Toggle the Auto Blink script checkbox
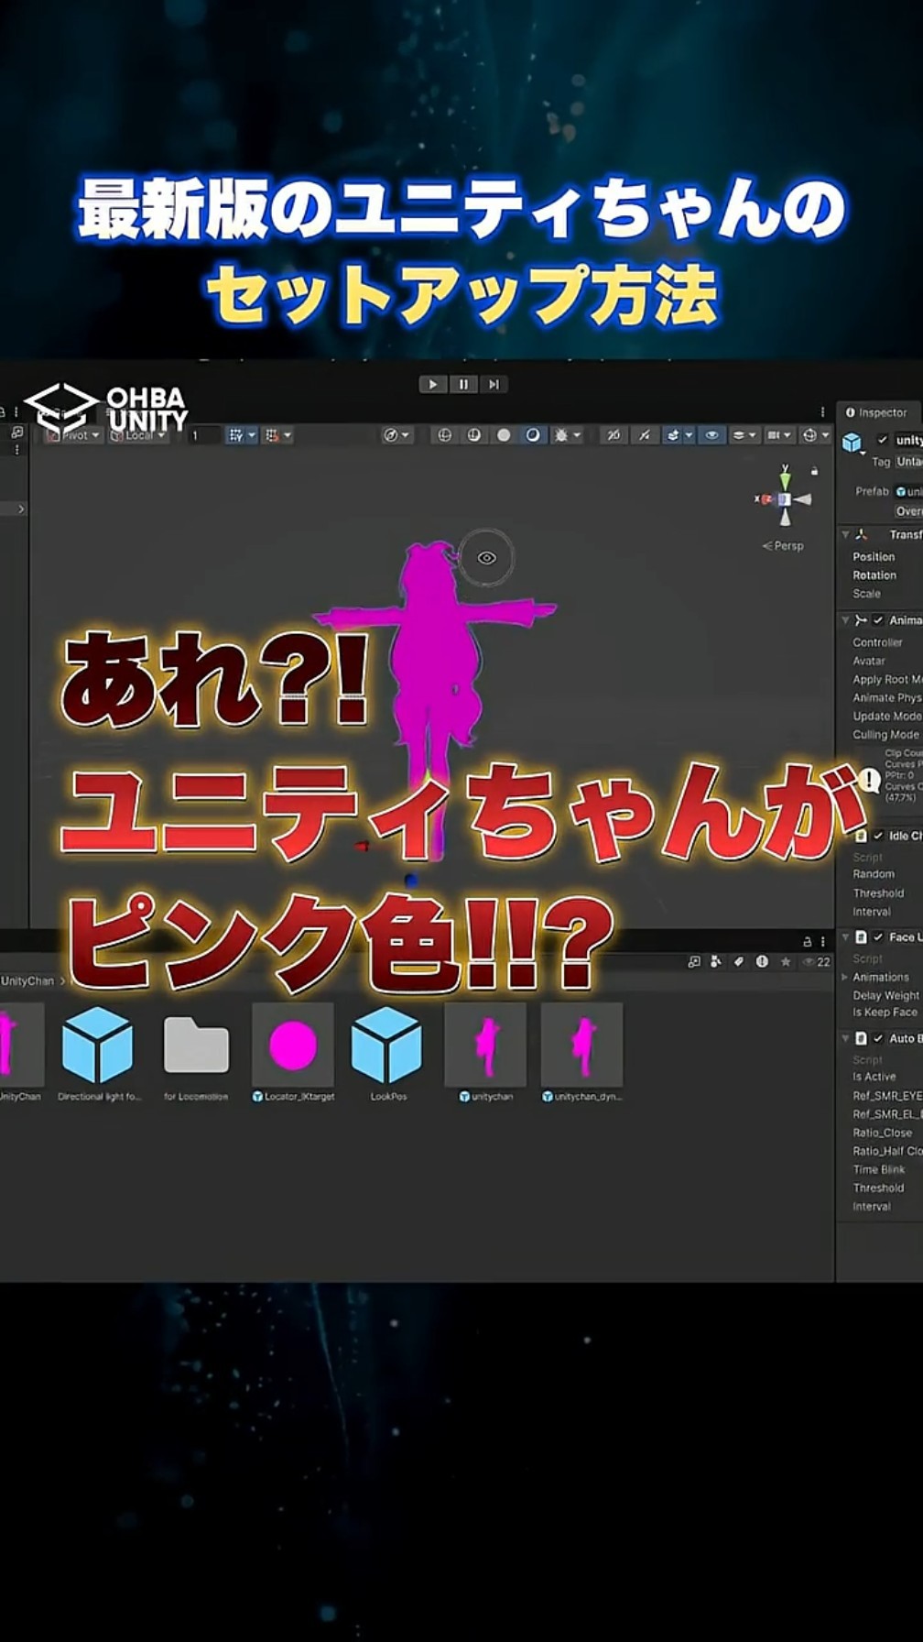923x1642 pixels. [879, 1038]
